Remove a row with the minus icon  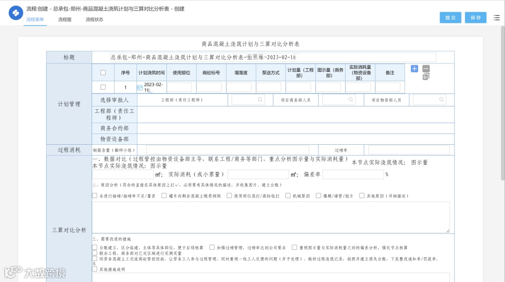(426, 69)
